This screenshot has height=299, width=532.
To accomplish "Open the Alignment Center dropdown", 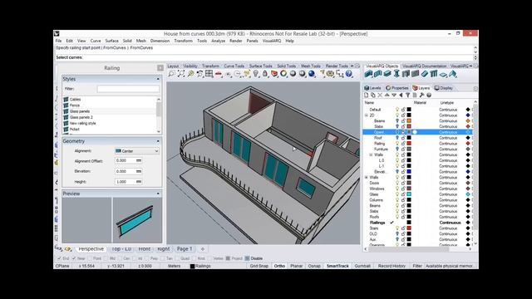I will [137, 151].
